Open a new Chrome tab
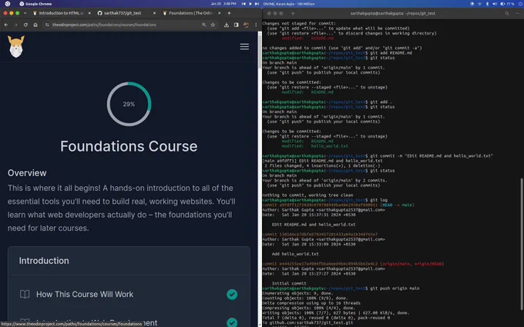 [x=229, y=13]
